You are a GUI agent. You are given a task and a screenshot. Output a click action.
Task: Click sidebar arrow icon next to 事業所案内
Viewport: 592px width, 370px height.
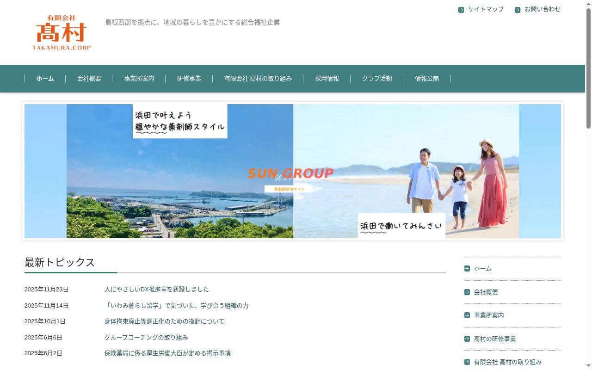tap(467, 315)
